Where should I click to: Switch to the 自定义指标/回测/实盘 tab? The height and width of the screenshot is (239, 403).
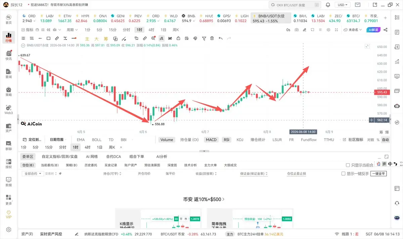click(60, 157)
